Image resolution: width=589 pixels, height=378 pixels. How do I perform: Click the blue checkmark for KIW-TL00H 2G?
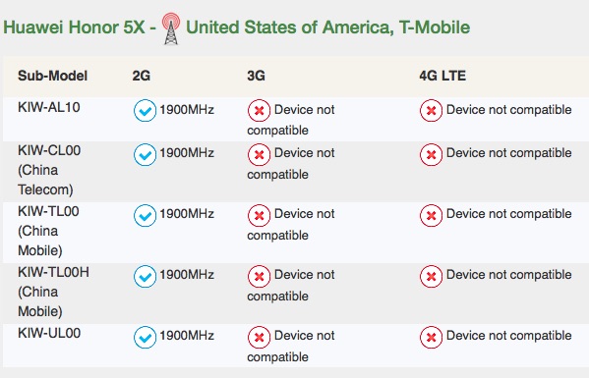click(x=145, y=276)
